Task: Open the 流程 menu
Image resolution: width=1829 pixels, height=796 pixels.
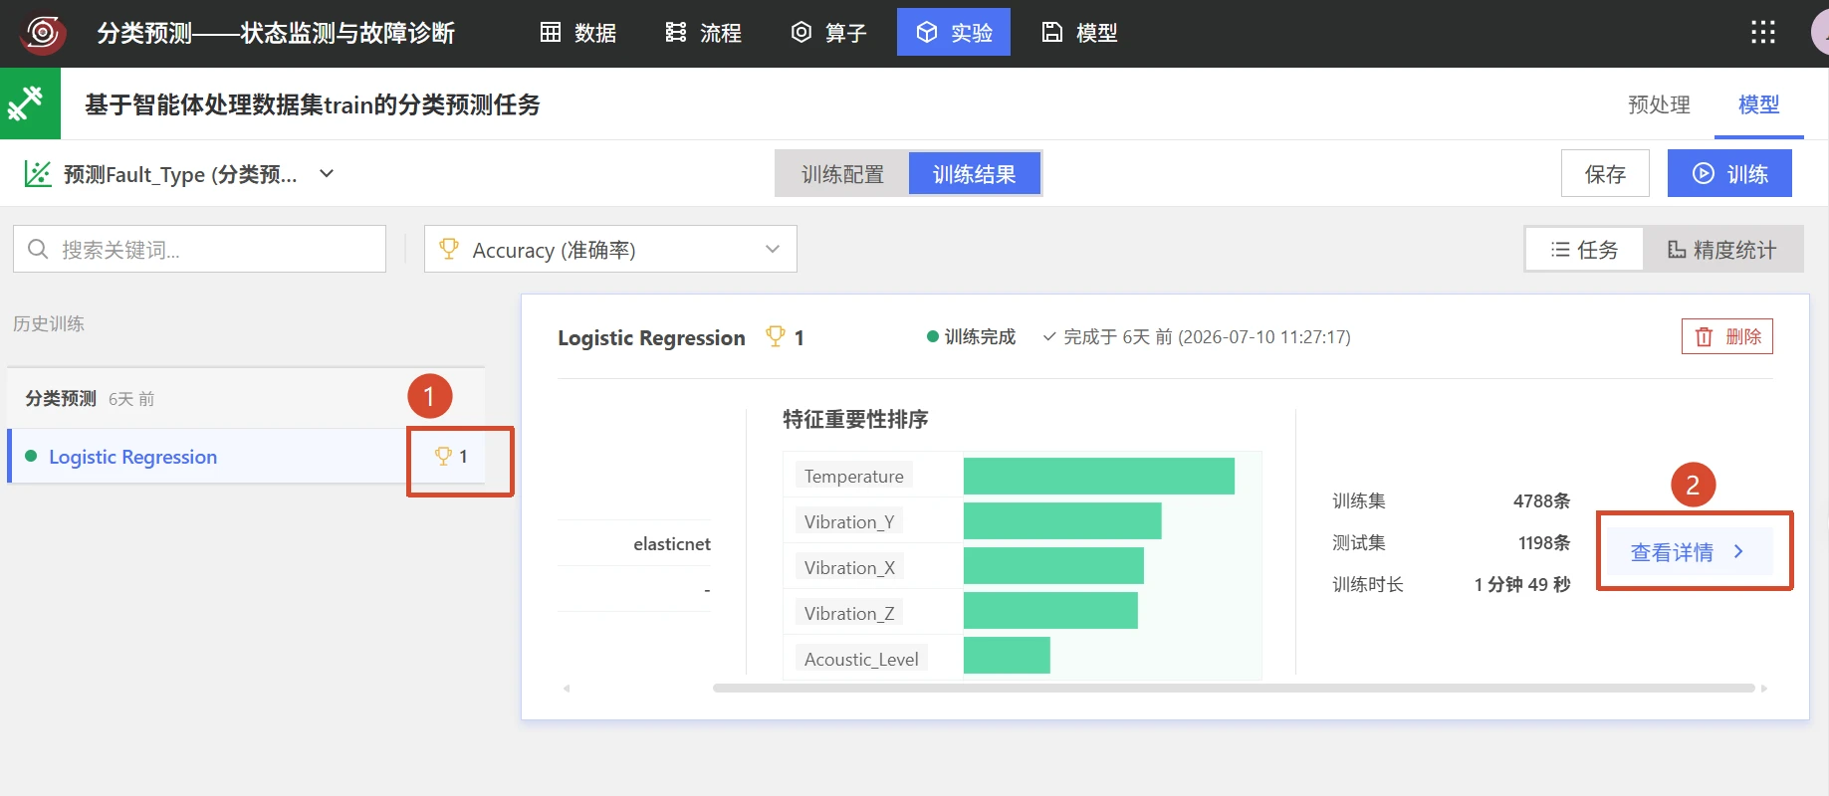Action: tap(703, 33)
